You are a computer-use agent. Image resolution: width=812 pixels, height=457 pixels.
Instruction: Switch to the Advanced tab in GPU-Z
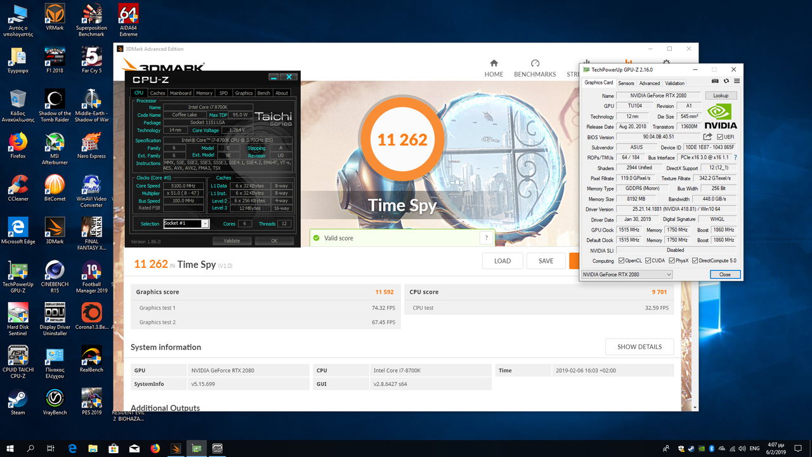650,83
